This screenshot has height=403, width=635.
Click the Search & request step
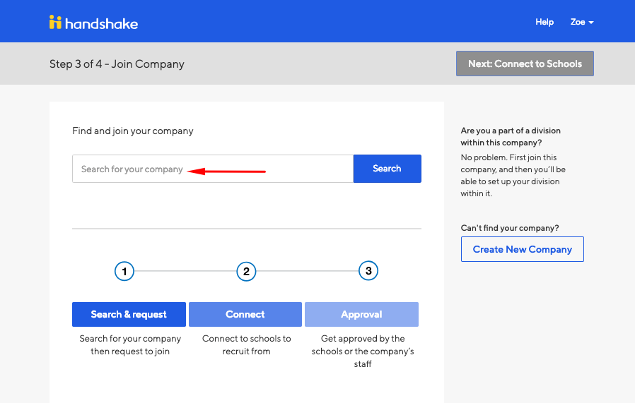[129, 314]
